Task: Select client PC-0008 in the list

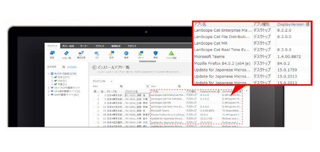Action: click(137, 114)
